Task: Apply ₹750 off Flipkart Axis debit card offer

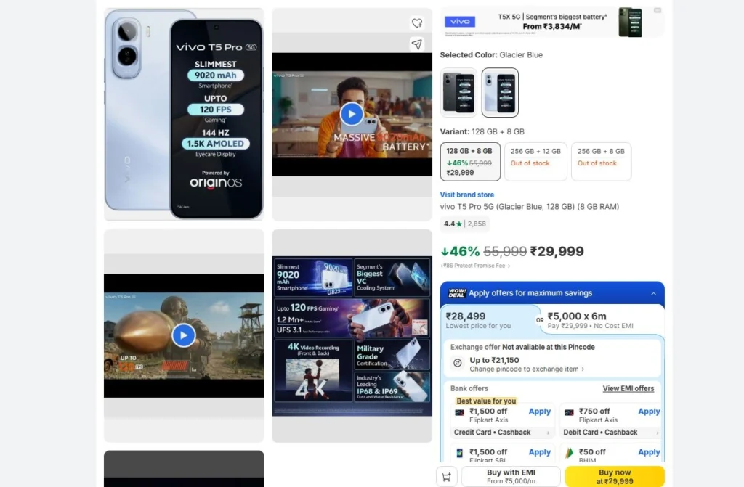Action: coord(649,412)
